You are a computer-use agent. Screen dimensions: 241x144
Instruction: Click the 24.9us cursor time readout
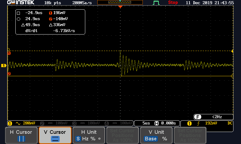pos(33,19)
